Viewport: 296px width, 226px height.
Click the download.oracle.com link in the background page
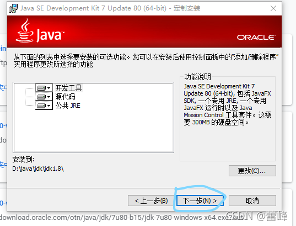pyautogui.click(x=123, y=218)
